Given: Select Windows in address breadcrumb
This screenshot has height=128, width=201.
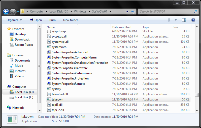Looking at the screenshot, I should [x=80, y=11].
